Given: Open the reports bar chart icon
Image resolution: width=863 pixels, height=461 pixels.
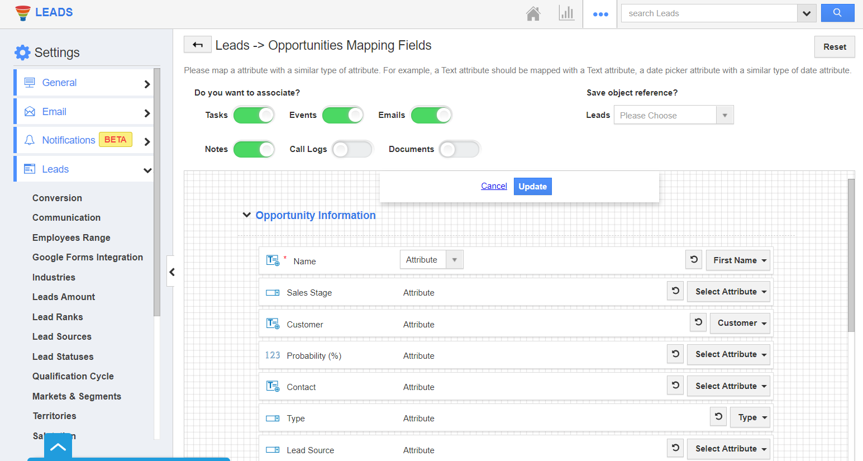Looking at the screenshot, I should [566, 13].
